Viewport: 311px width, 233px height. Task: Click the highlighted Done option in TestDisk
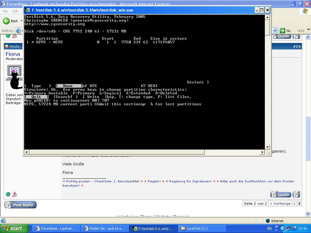tap(69, 86)
